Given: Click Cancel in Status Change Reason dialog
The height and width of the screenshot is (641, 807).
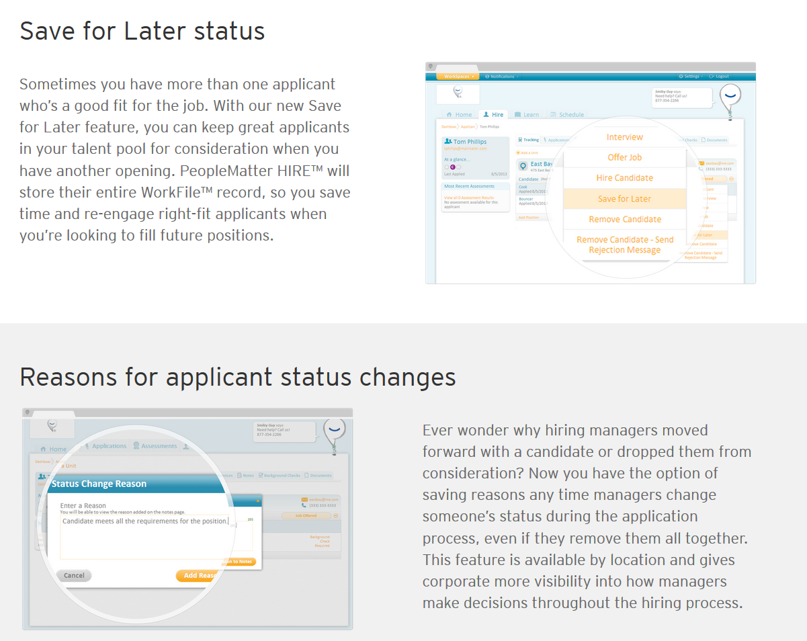Looking at the screenshot, I should tap(74, 575).
